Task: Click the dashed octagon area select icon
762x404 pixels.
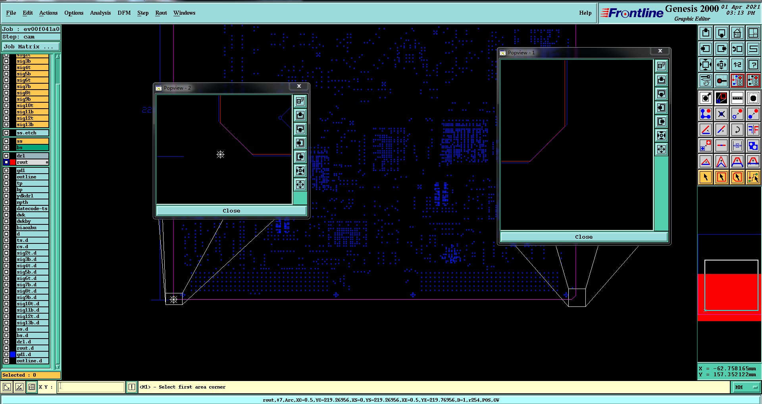Action: (x=753, y=98)
